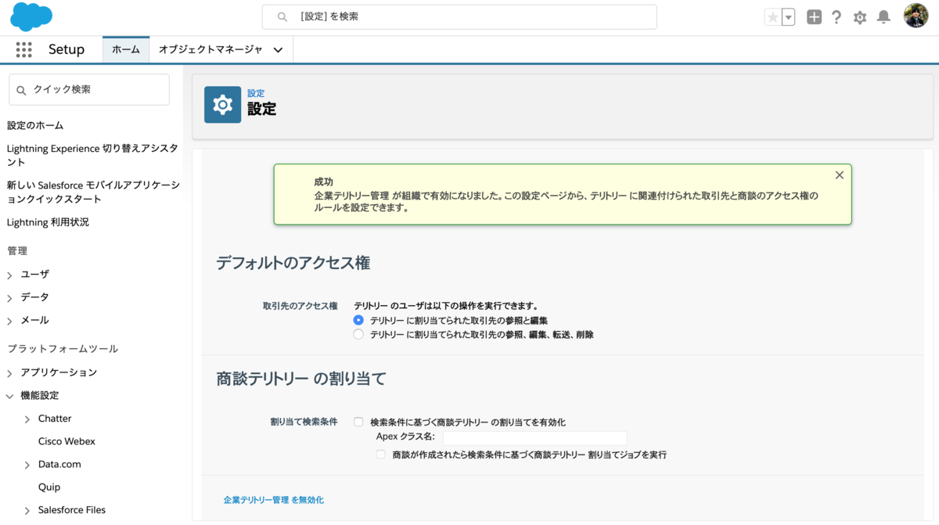Screen dimensions: 939x525
Task: Click the 設定 page header gear icon
Action: 222,104
